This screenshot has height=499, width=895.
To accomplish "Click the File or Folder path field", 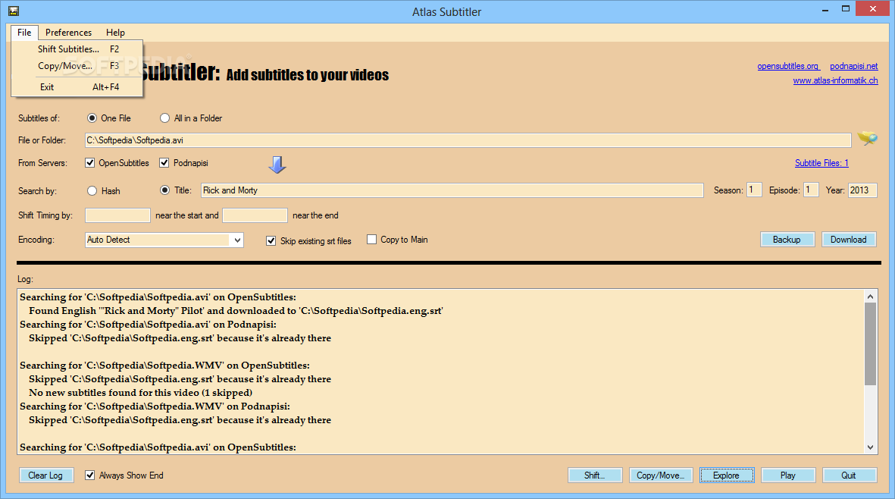I will tap(468, 140).
